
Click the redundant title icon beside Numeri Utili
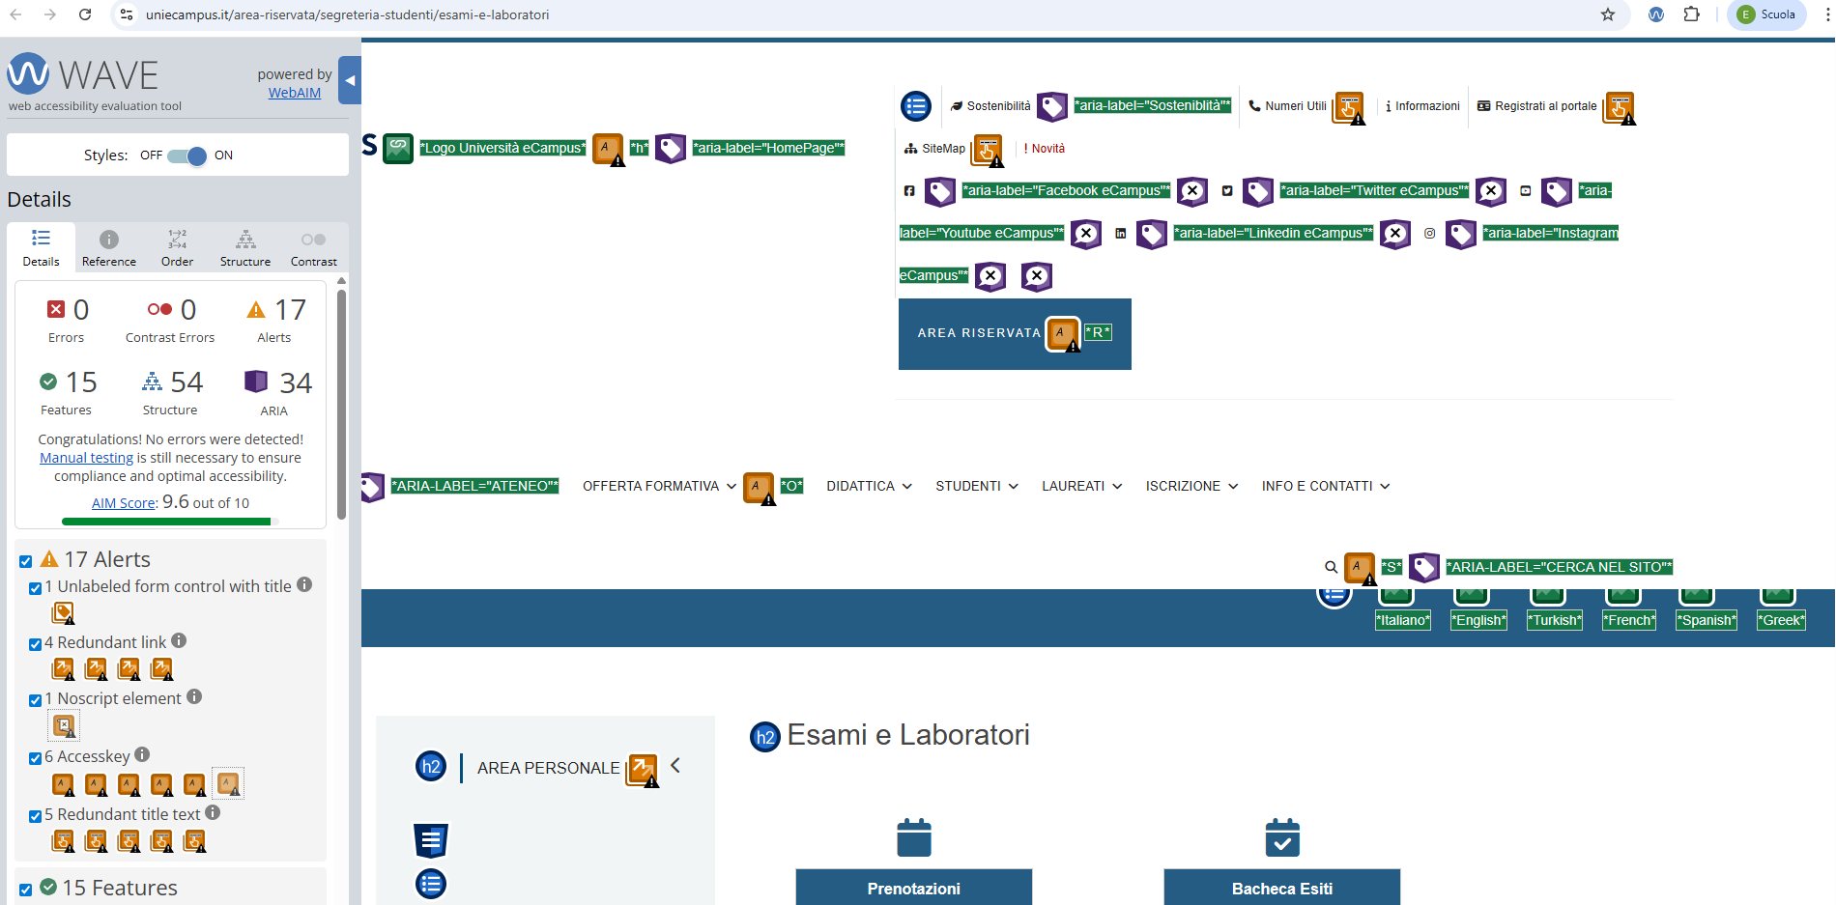click(1349, 107)
